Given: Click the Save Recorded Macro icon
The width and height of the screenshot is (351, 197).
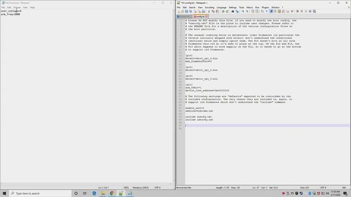Looking at the screenshot, I should [x=314, y=11].
